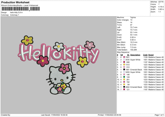Select the Total Bobbin value 150.20ft
Screen dimensions: 165x117
[x=133, y=50]
